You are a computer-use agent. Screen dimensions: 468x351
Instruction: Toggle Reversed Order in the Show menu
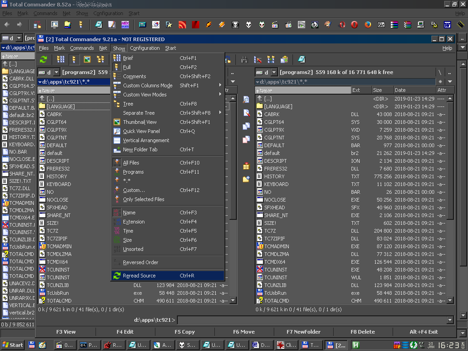pos(168,262)
